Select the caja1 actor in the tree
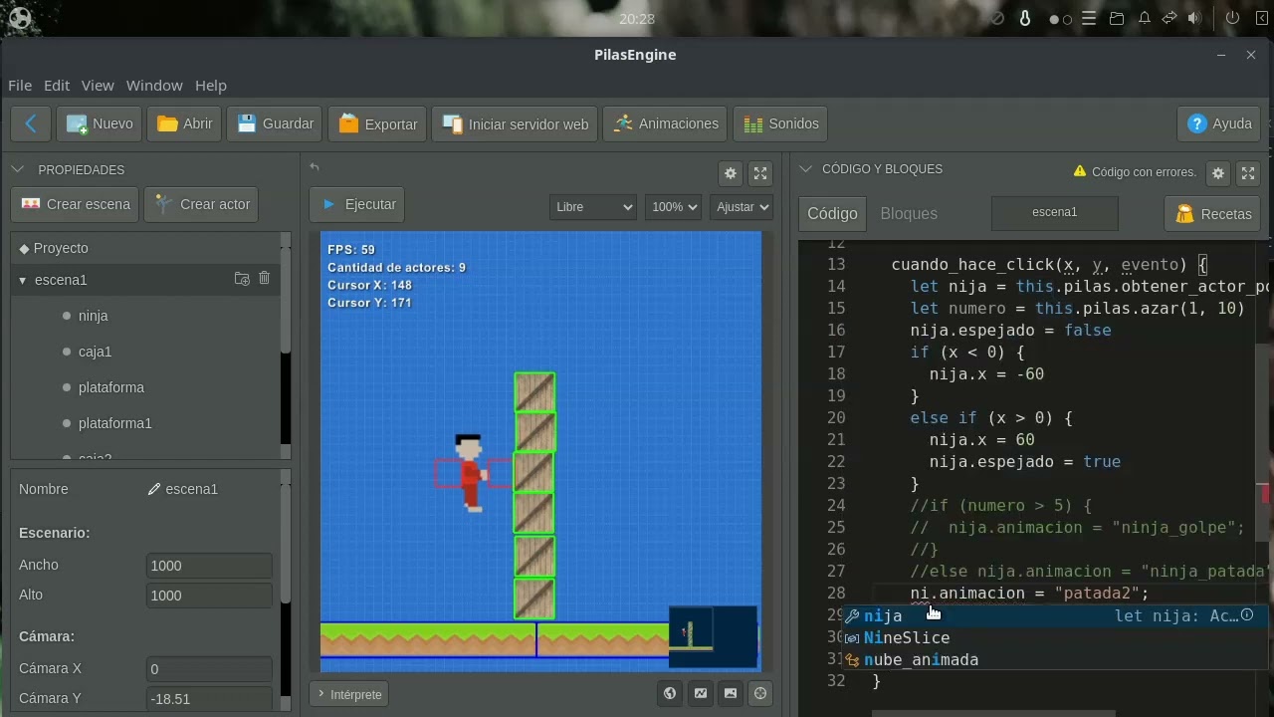 coord(96,352)
